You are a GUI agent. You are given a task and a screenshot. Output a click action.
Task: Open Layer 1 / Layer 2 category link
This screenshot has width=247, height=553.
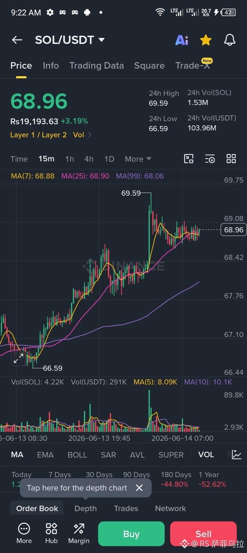(38, 135)
